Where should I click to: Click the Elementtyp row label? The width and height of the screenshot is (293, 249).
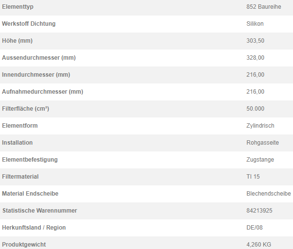18,7
